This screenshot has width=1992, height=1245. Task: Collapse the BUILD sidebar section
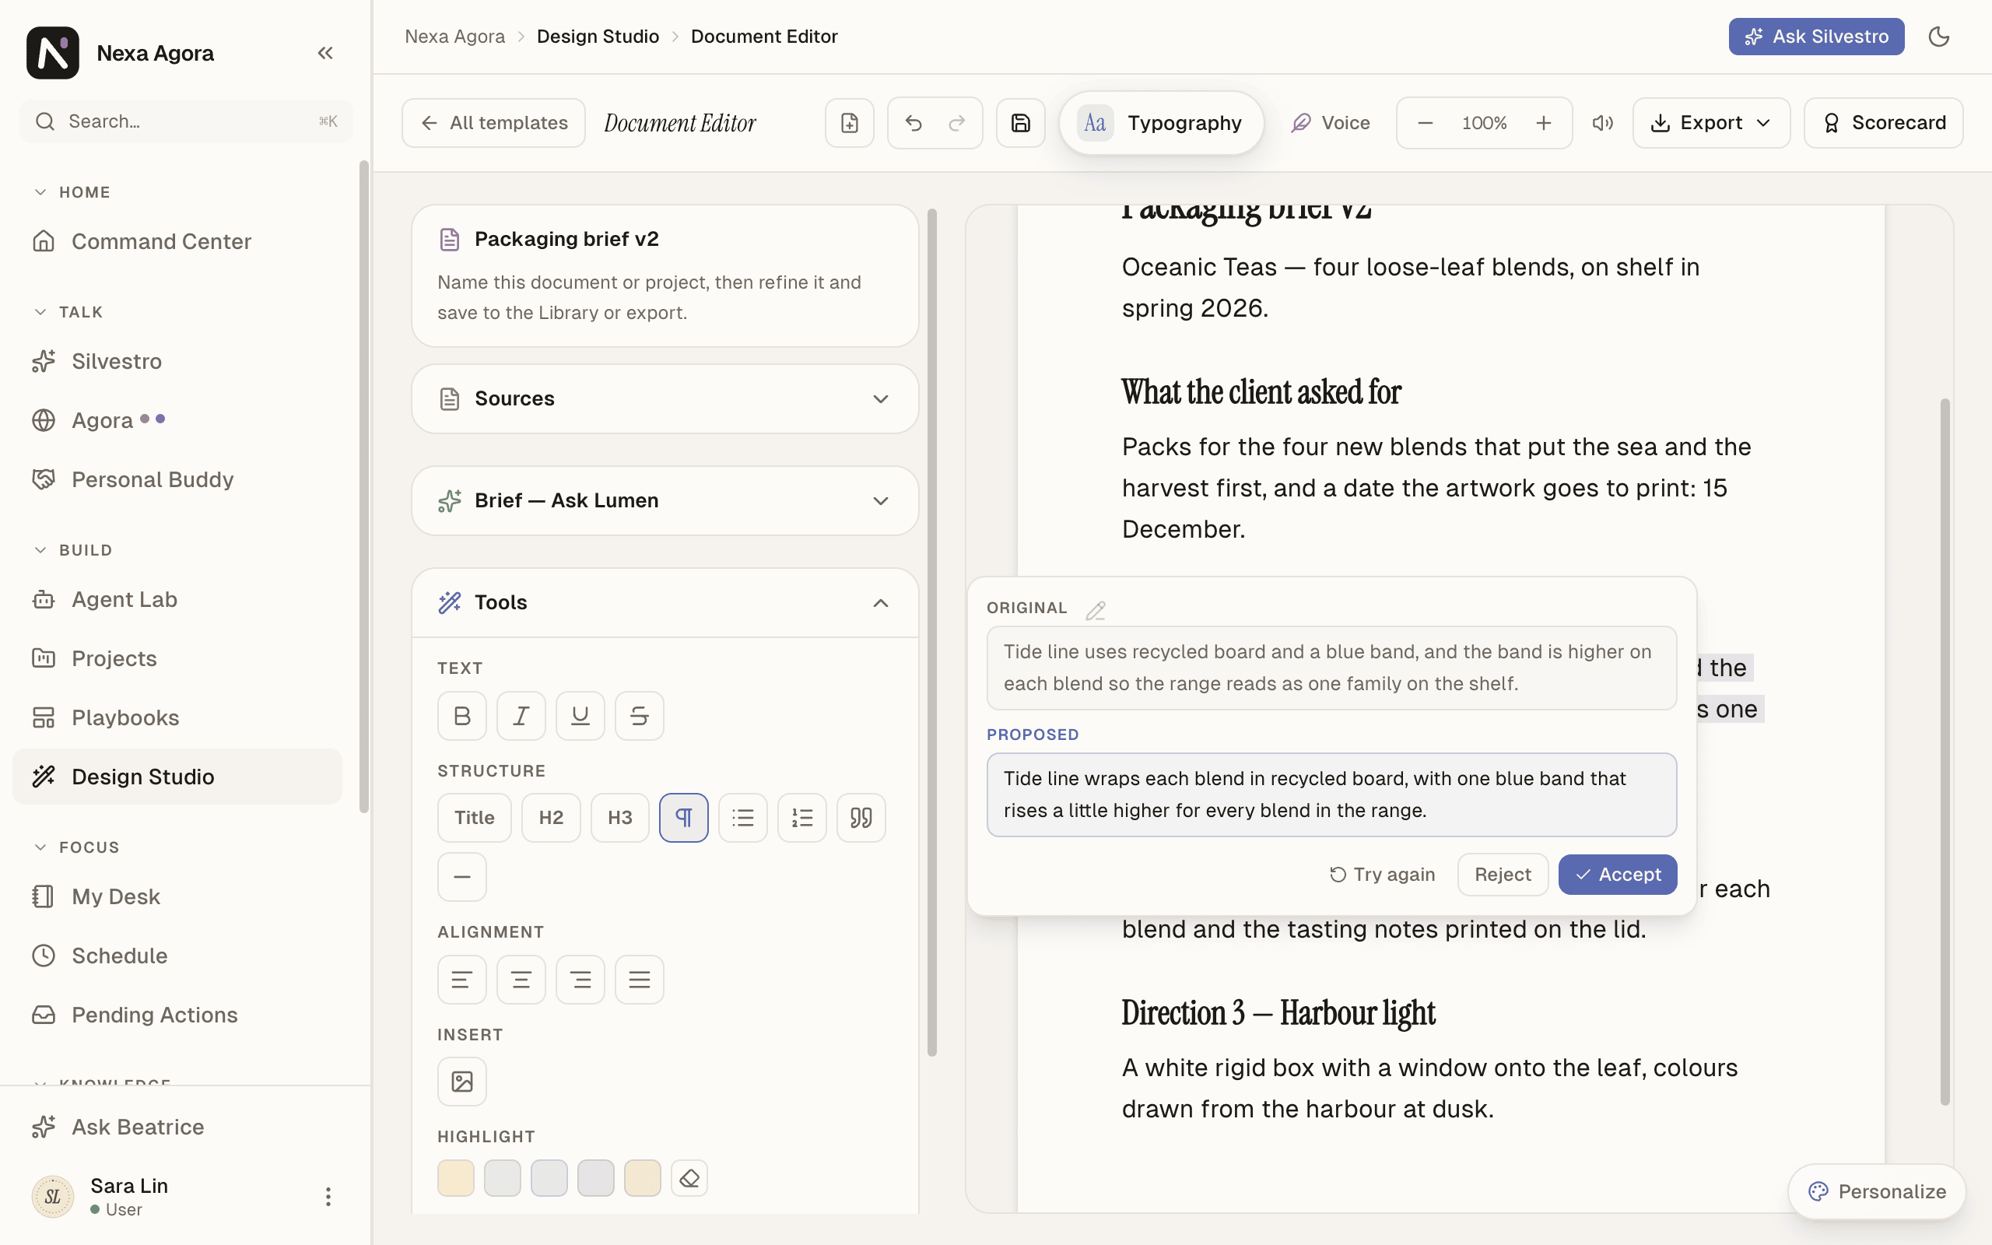pos(72,550)
